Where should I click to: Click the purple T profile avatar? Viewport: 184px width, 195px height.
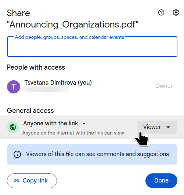point(14,87)
